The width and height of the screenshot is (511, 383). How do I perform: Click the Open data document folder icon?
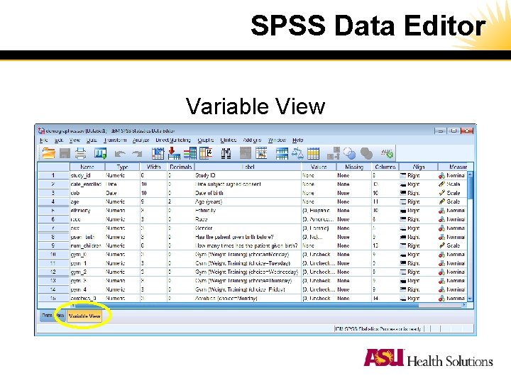pos(48,152)
